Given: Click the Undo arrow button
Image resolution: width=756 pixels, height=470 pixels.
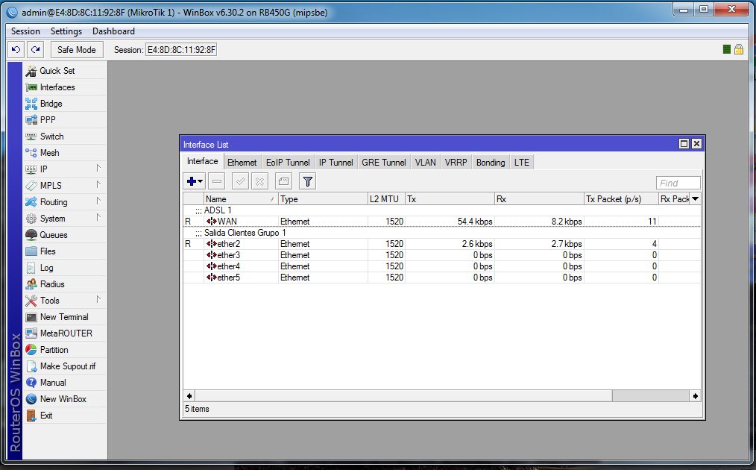Looking at the screenshot, I should click(x=16, y=50).
